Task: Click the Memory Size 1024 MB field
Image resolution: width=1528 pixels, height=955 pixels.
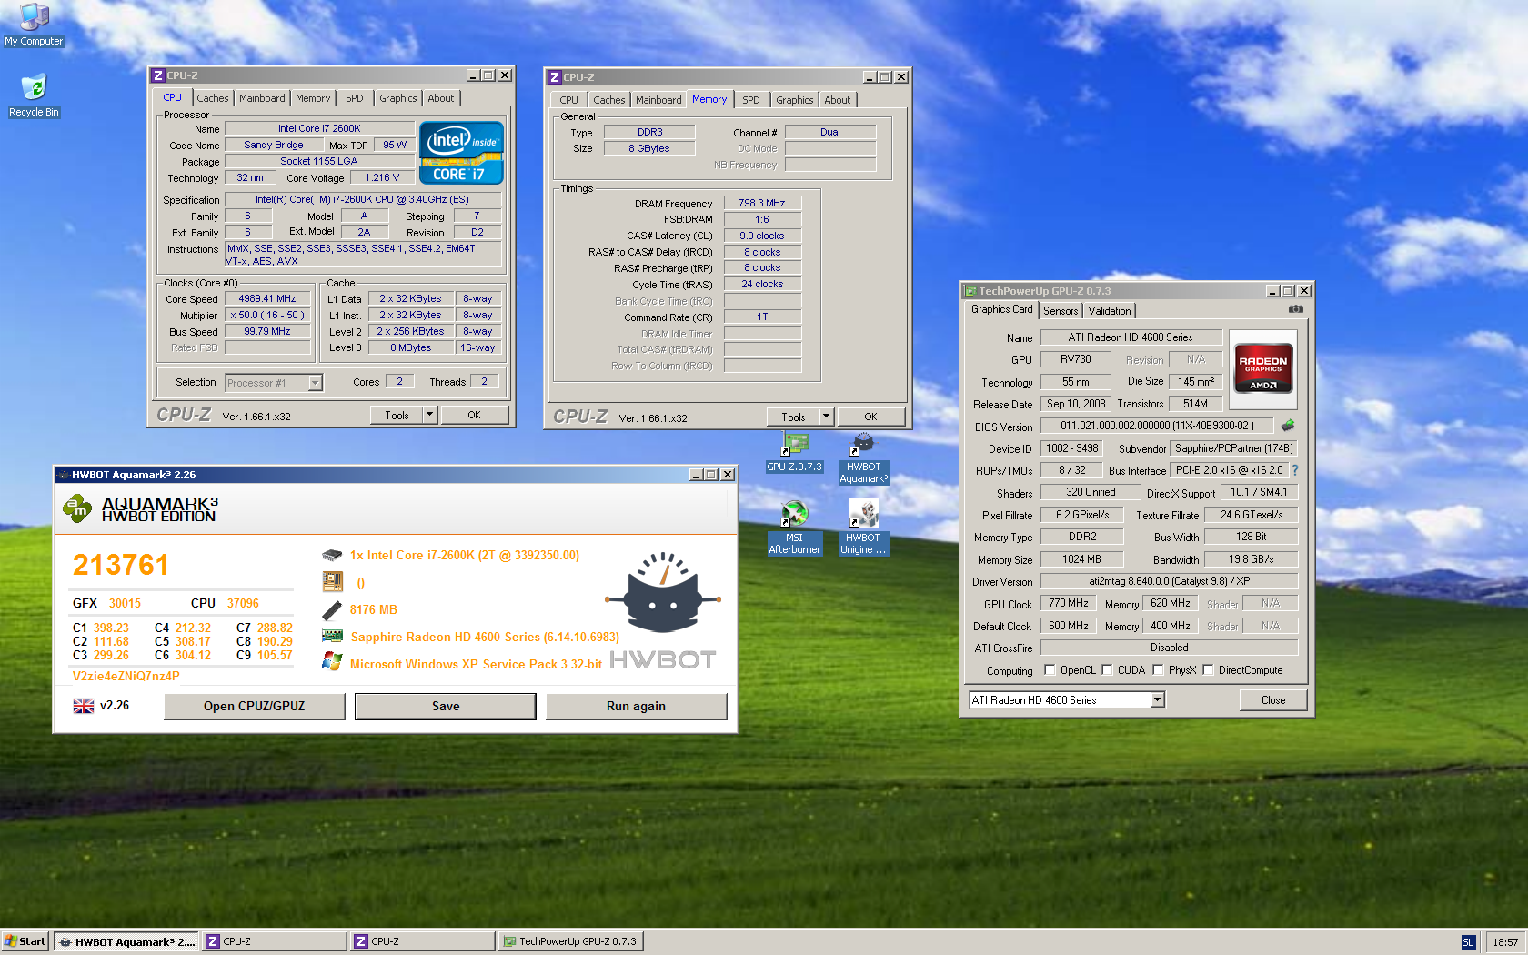Action: click(1081, 559)
